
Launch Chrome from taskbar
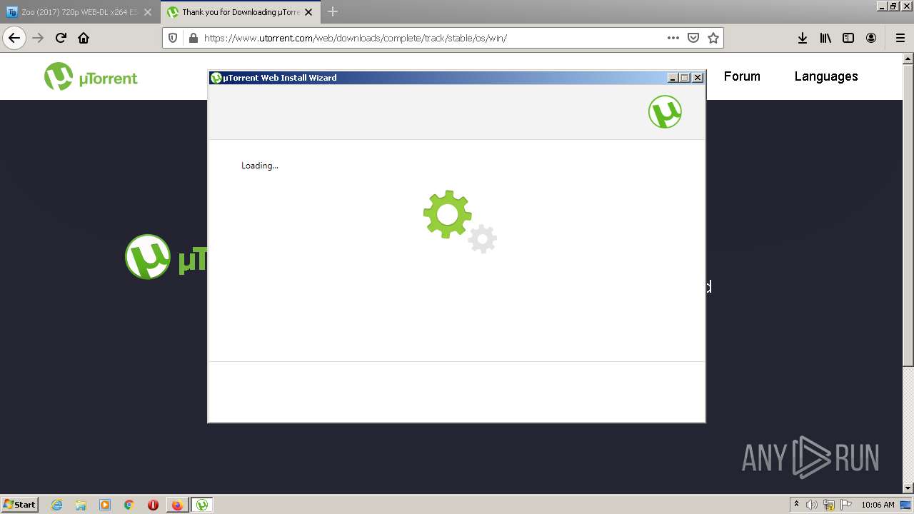129,505
